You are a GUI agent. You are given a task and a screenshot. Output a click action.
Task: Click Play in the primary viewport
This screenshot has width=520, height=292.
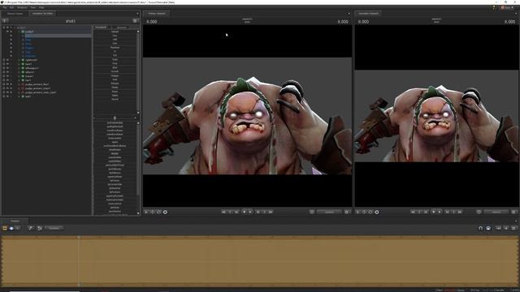pyautogui.click(x=250, y=212)
